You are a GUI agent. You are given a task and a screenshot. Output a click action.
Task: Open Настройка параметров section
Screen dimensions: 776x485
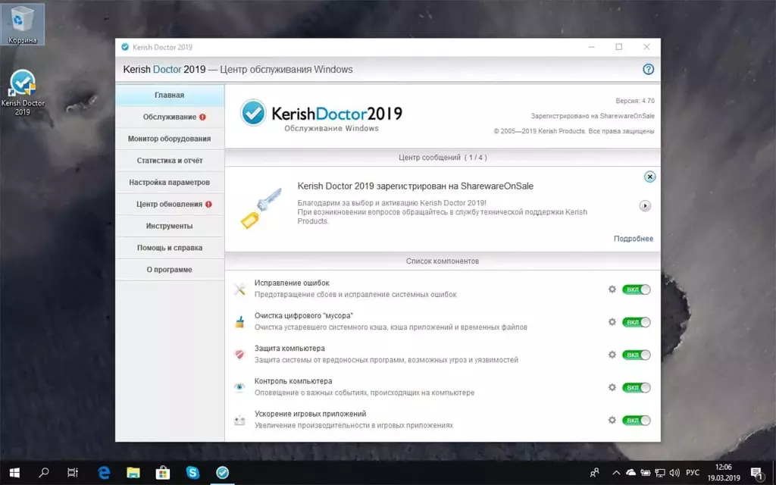(170, 182)
